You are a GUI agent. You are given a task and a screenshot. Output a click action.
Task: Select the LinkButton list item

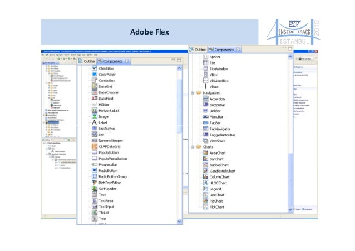106,129
